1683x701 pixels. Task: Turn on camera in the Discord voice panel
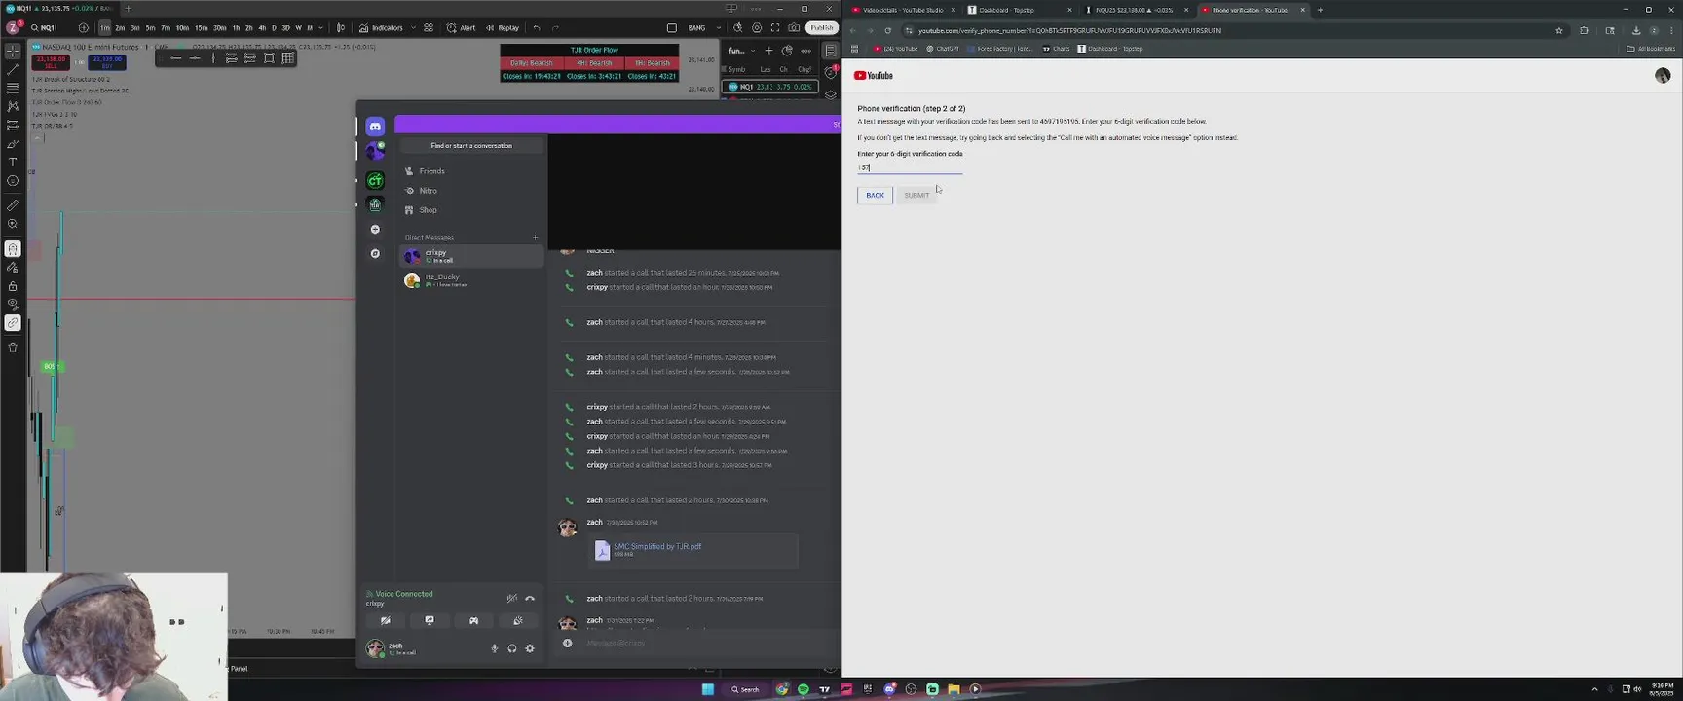386,620
